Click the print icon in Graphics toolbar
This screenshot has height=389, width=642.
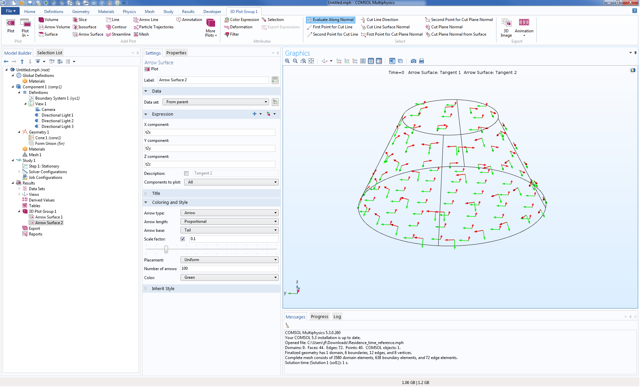coord(422,61)
